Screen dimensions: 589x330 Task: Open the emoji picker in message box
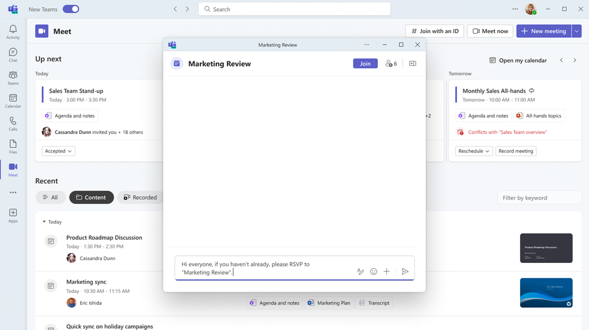click(373, 272)
